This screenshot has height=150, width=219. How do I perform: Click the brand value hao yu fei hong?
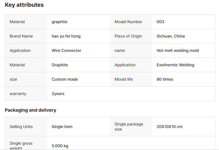[x=66, y=36]
